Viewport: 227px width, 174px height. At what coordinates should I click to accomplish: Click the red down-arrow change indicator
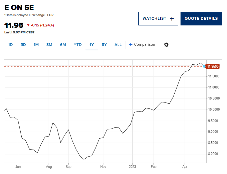tap(28, 25)
